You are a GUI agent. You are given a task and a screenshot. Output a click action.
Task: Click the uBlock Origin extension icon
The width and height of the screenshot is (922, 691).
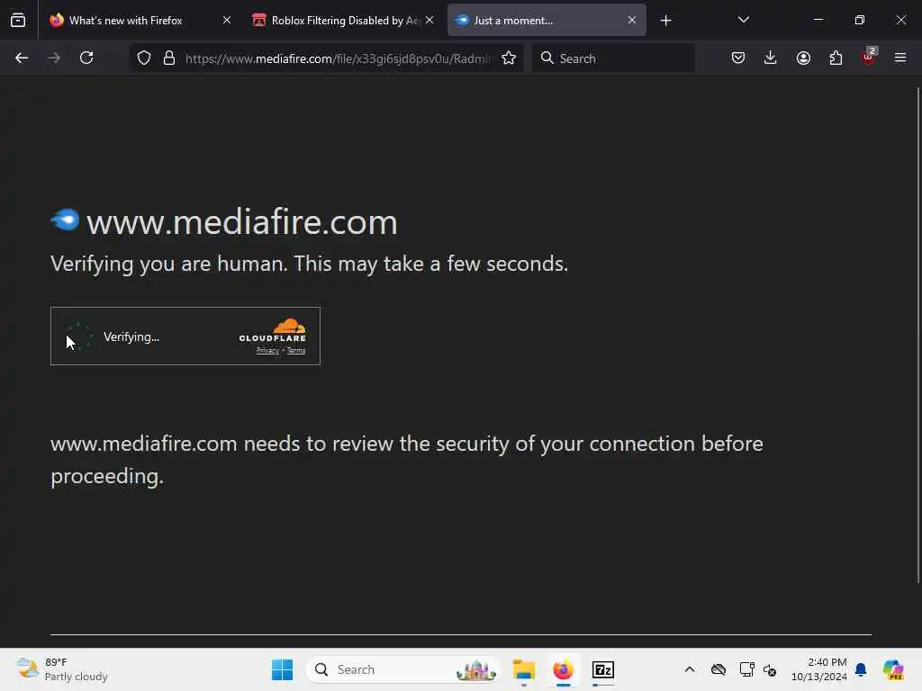click(869, 57)
